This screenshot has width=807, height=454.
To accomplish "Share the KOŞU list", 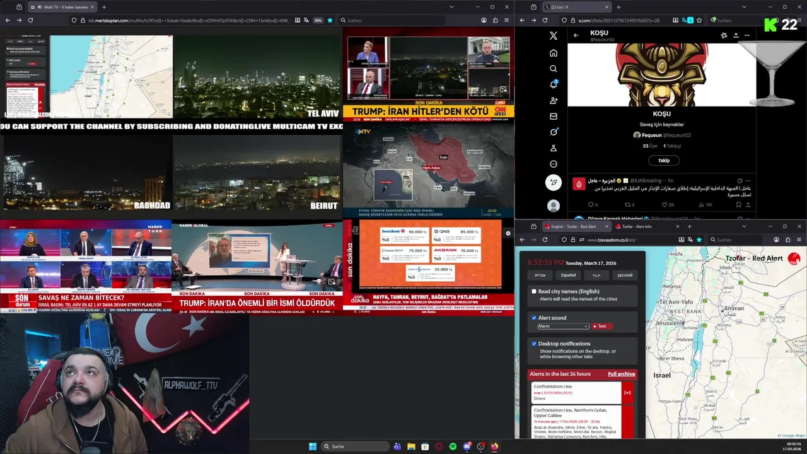I will click(x=736, y=35).
